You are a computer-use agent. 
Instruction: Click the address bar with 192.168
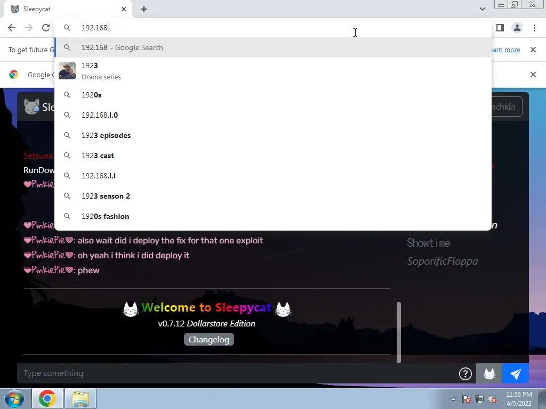[273, 28]
